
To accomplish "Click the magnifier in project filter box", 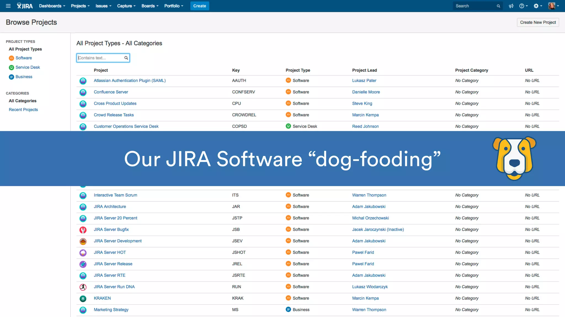I will pos(126,58).
